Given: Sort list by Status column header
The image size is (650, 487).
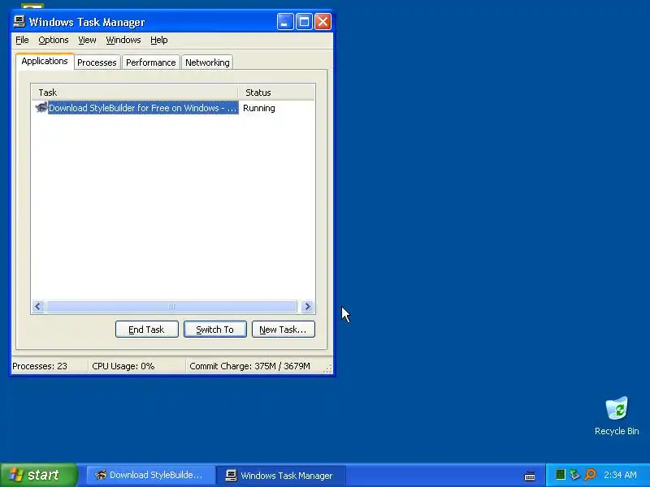Looking at the screenshot, I should click(x=276, y=93).
